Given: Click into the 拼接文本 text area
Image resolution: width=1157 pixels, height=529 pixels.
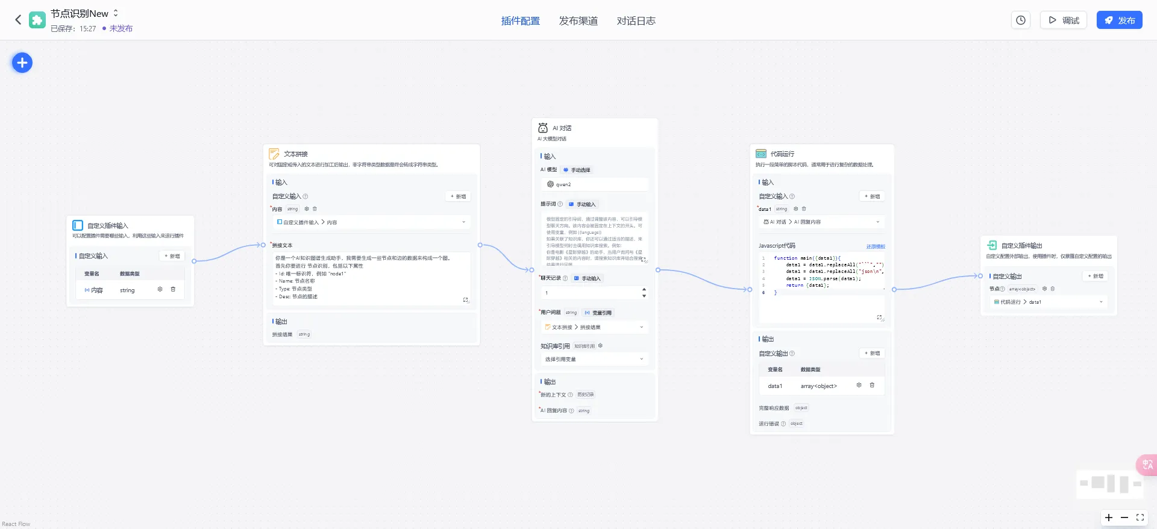Looking at the screenshot, I should point(371,278).
